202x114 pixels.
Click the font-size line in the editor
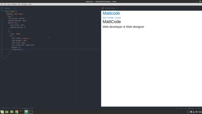pyautogui.click(x=19, y=43)
